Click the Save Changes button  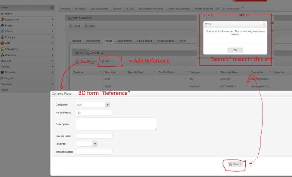click(86, 61)
